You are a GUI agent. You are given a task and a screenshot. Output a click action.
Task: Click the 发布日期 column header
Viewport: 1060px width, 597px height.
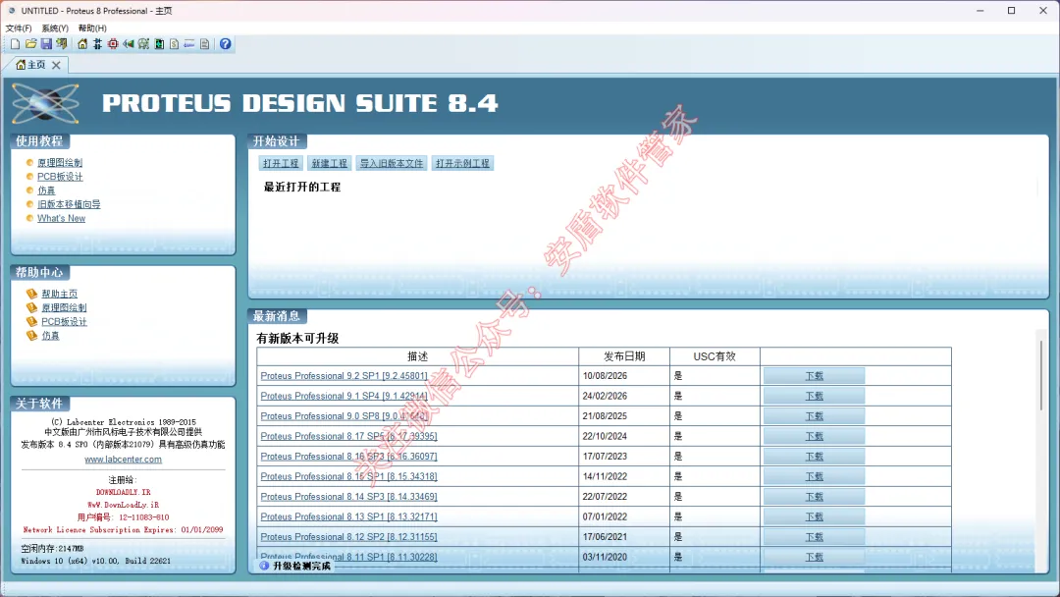coord(624,356)
